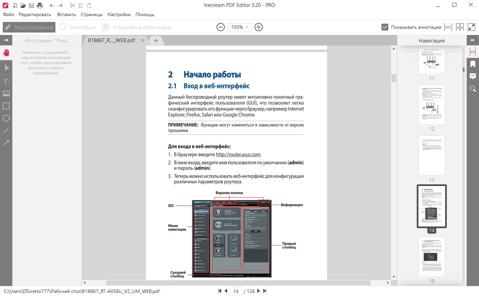
Task: Select the Hand tool icon
Action: pos(6,52)
